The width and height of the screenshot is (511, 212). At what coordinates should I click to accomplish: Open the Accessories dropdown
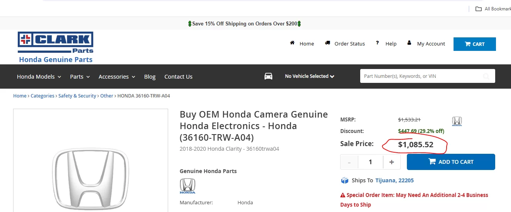(117, 77)
